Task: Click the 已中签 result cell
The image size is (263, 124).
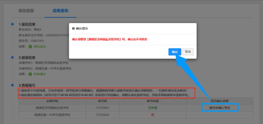Action: tap(153, 108)
